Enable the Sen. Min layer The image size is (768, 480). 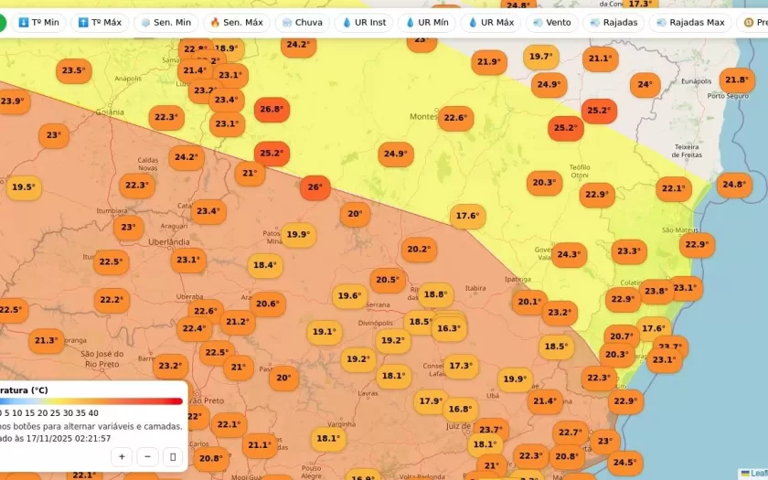point(165,22)
